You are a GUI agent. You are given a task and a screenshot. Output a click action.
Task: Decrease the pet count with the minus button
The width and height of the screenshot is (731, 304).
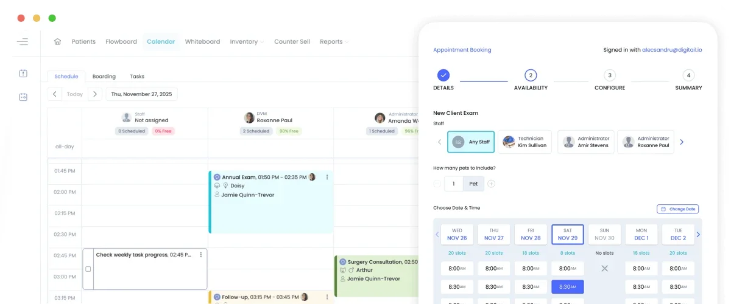[437, 184]
